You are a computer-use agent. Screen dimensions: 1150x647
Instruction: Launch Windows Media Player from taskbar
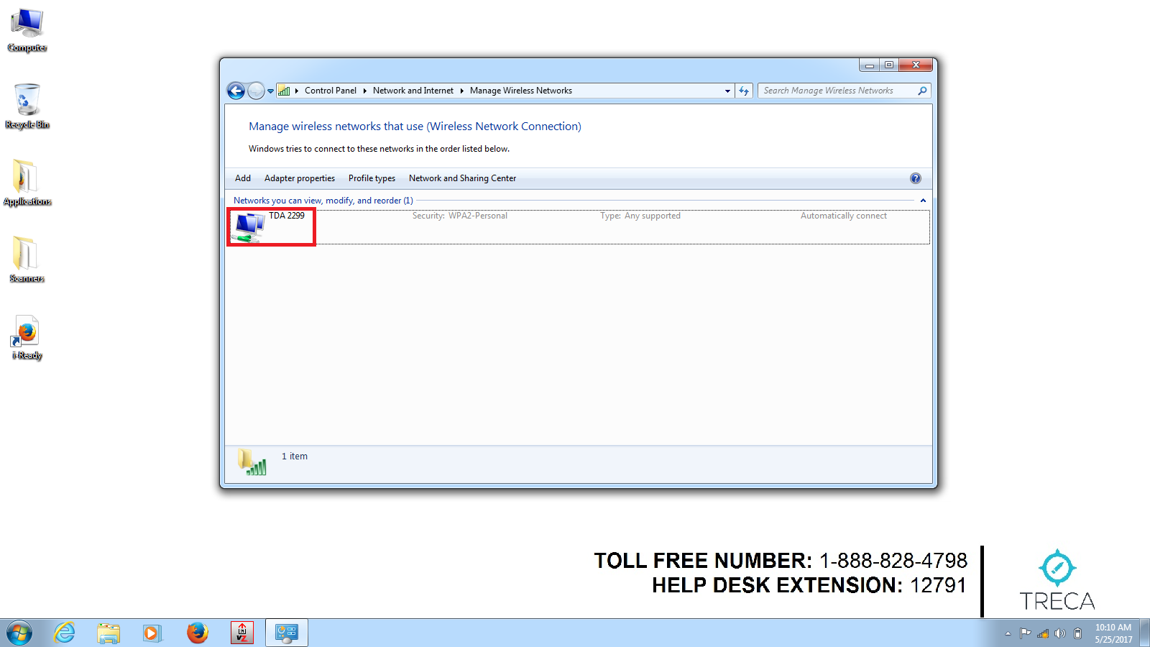click(152, 633)
